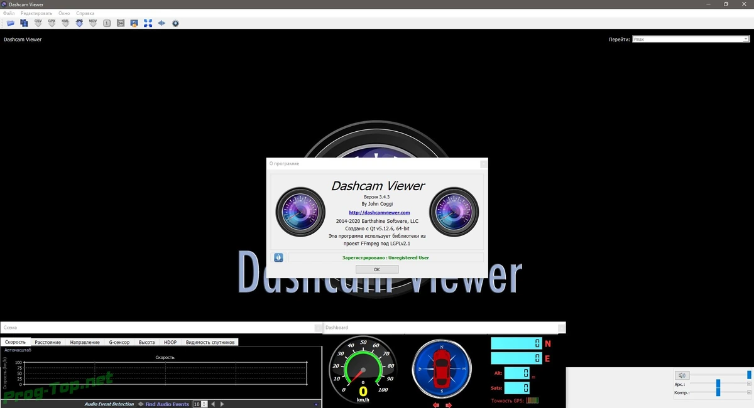Open the Справка menu

point(85,13)
